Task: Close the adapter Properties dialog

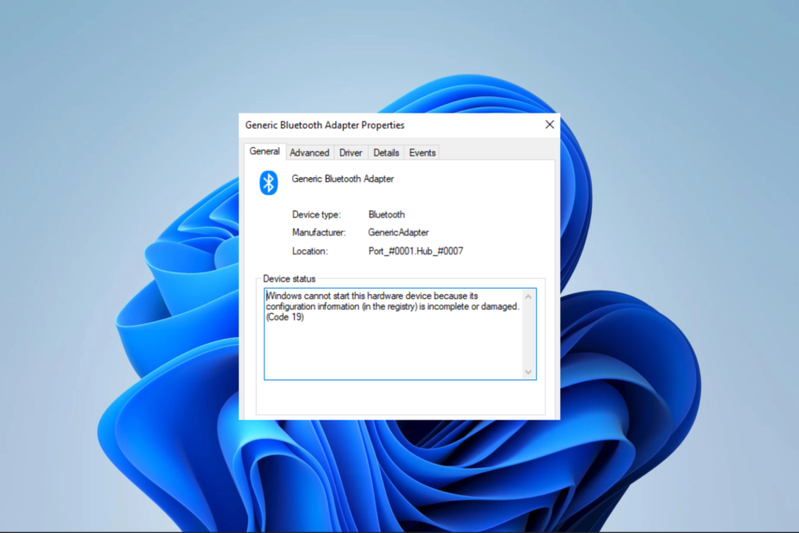Action: (549, 125)
